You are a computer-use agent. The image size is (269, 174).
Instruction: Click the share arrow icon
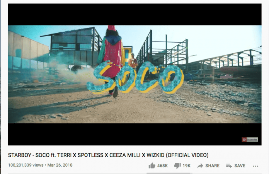coord(200,166)
